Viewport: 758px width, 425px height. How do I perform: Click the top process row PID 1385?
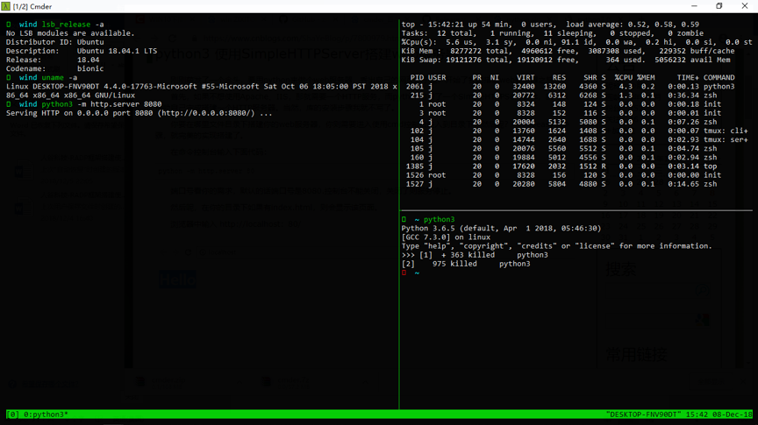pyautogui.click(x=570, y=166)
